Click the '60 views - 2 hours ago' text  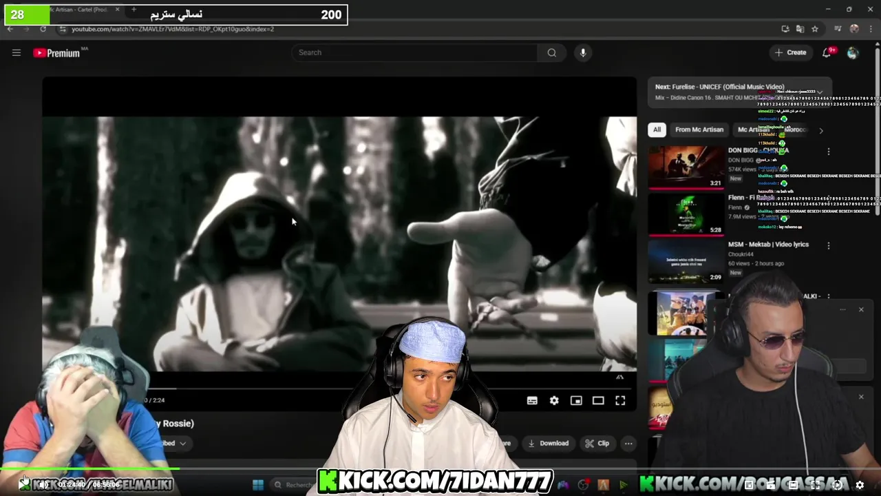756,263
